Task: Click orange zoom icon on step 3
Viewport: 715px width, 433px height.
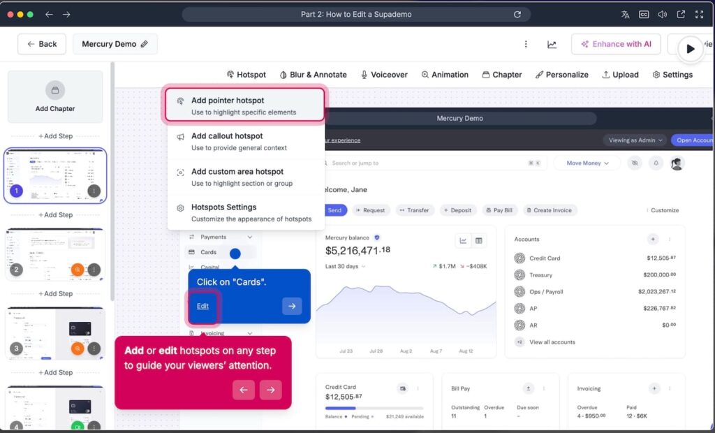Action: (78, 348)
